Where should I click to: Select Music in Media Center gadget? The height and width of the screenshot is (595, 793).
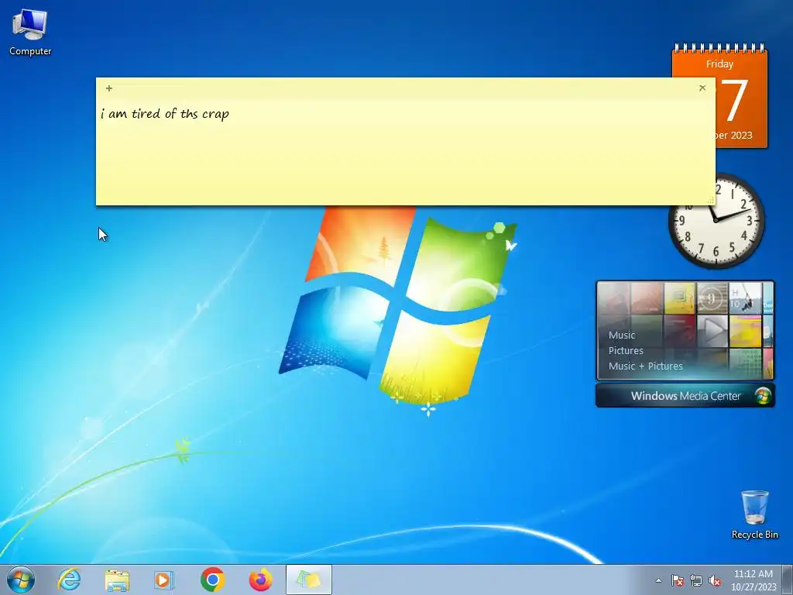click(622, 335)
